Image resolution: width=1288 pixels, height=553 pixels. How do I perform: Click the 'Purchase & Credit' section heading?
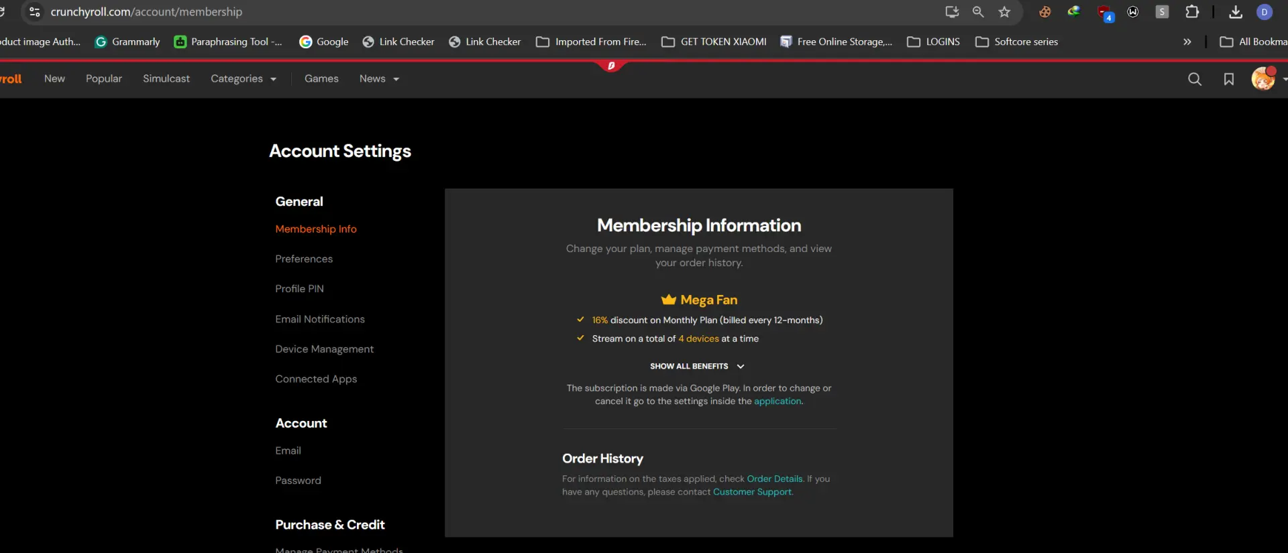[x=330, y=525]
